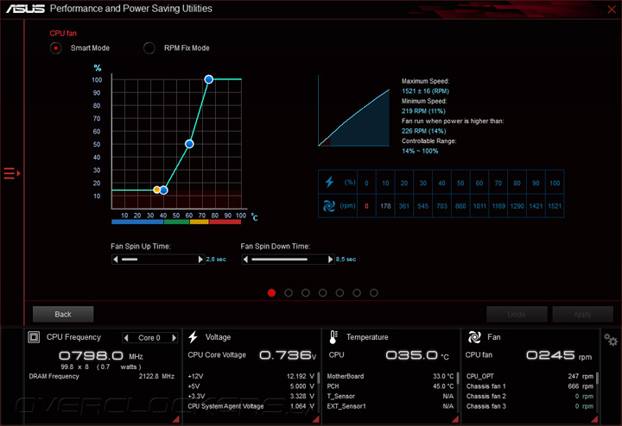Click the Fan panel scrollbar
The height and width of the screenshot is (426, 622).
(598, 378)
